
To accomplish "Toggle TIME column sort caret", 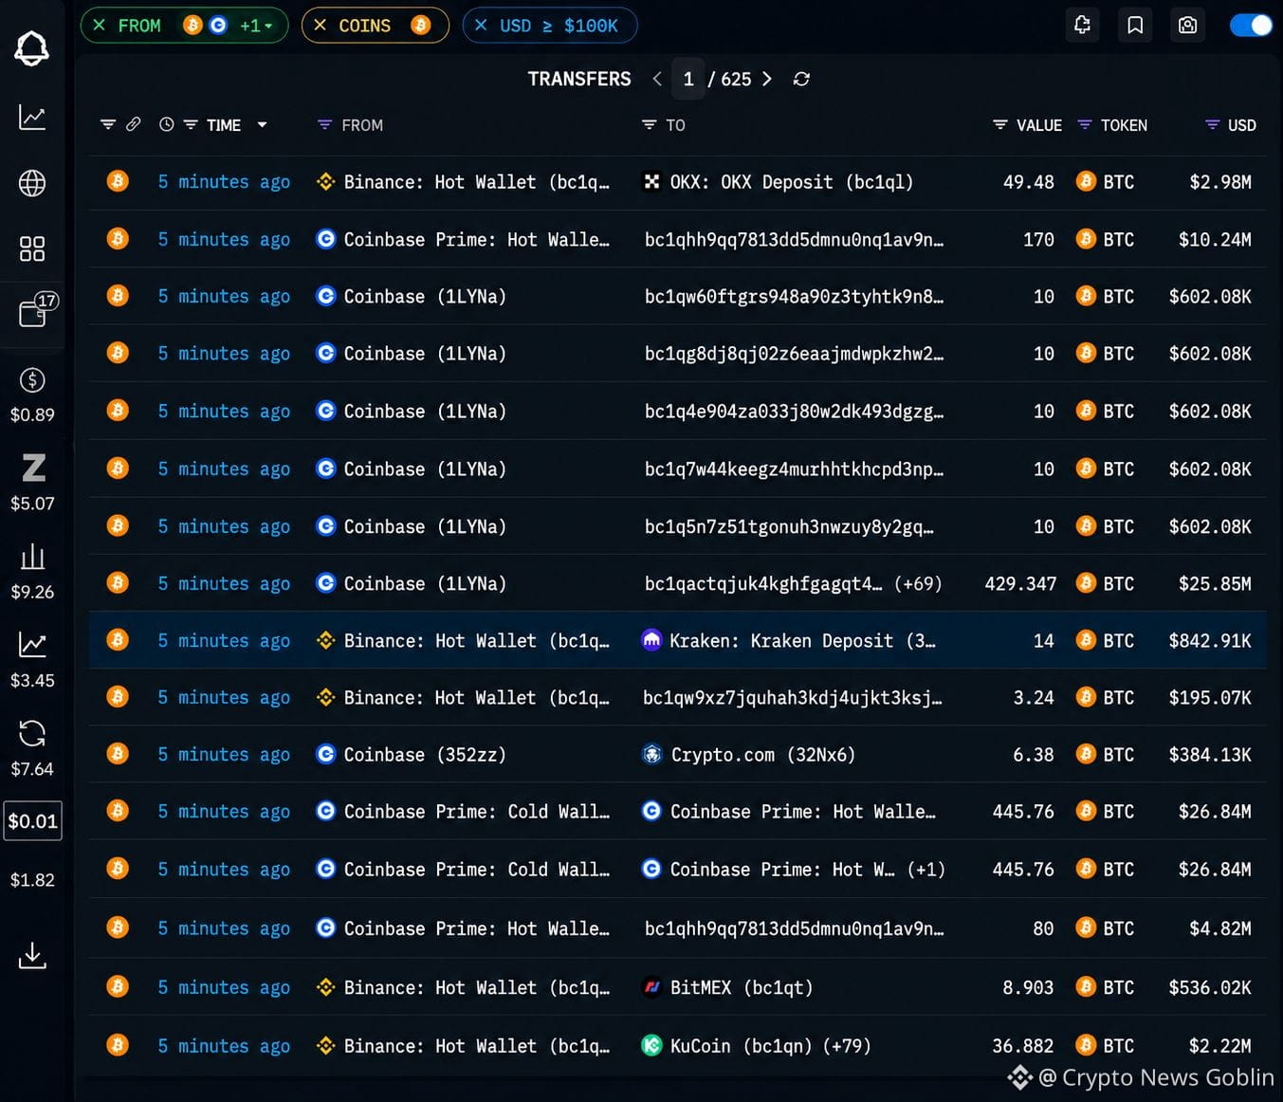I will pos(263,124).
